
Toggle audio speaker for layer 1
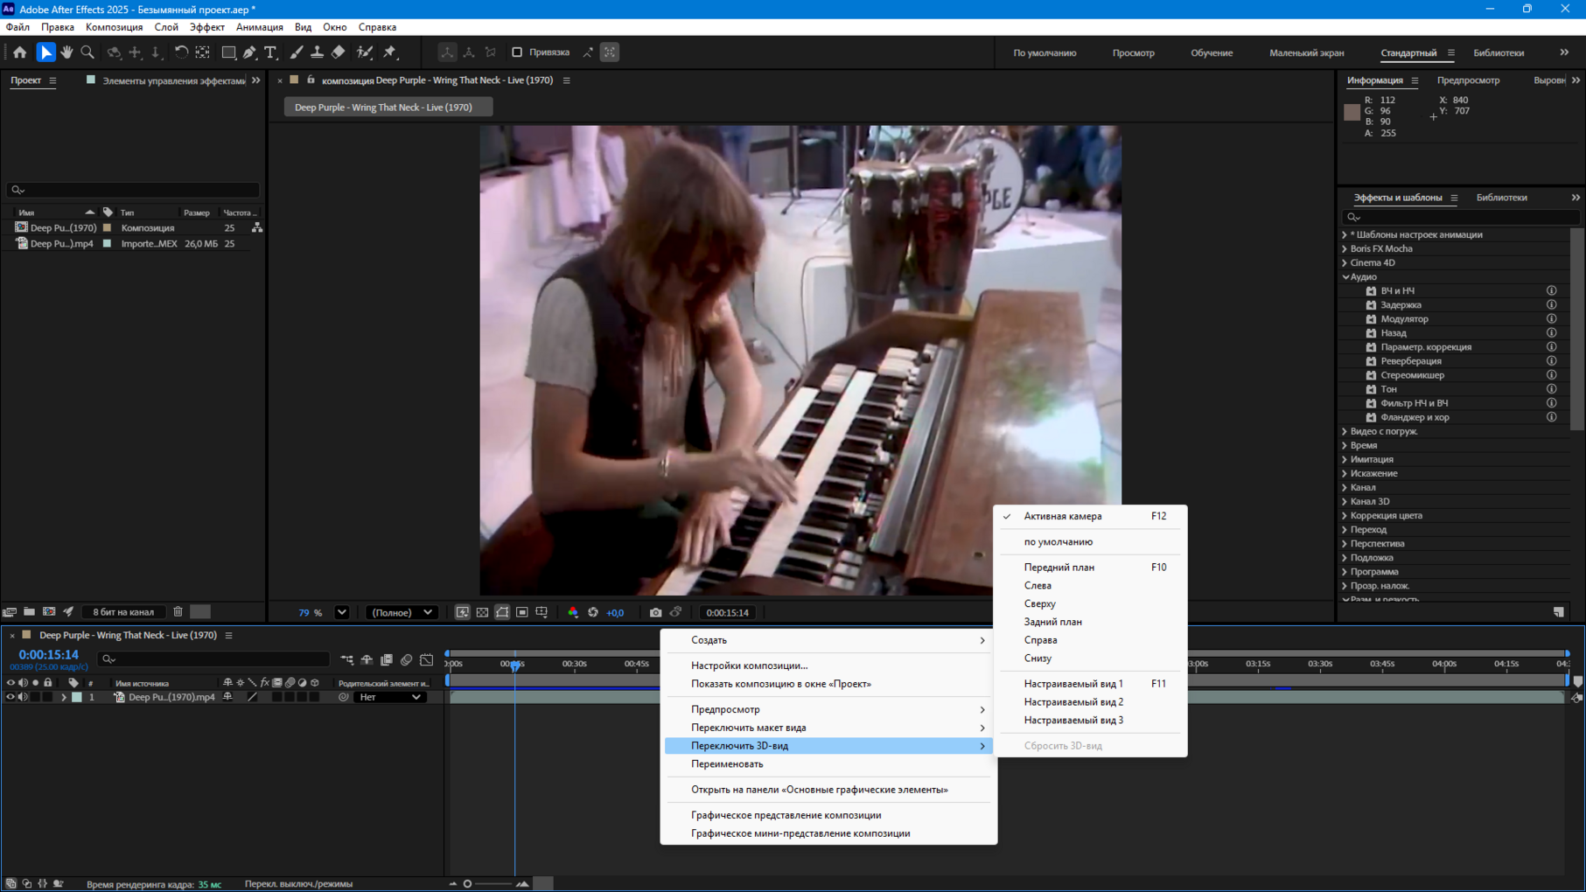(23, 697)
